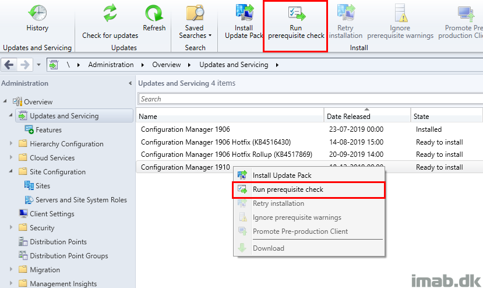Select Hierarchy Configuration folder
Image resolution: width=483 pixels, height=288 pixels.
point(66,143)
